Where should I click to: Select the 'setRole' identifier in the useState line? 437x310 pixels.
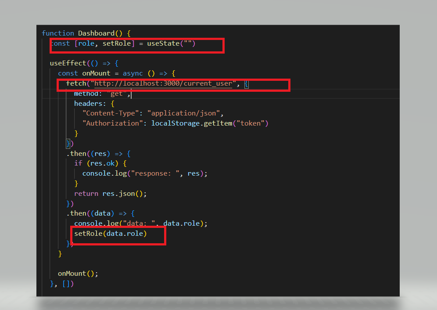point(117,43)
